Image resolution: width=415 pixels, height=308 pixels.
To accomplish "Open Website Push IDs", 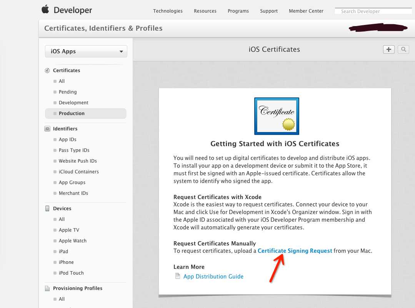I will click(x=78, y=161).
